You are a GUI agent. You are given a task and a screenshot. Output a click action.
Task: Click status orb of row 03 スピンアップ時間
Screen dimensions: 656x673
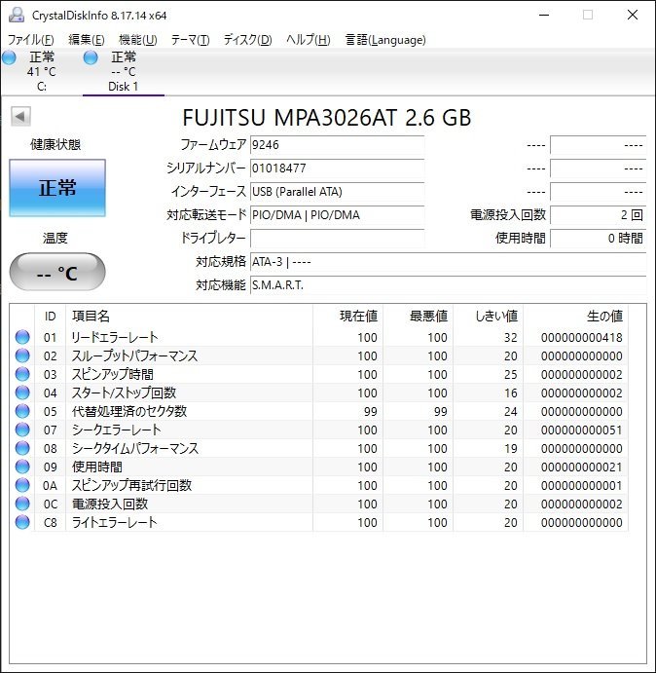click(22, 374)
